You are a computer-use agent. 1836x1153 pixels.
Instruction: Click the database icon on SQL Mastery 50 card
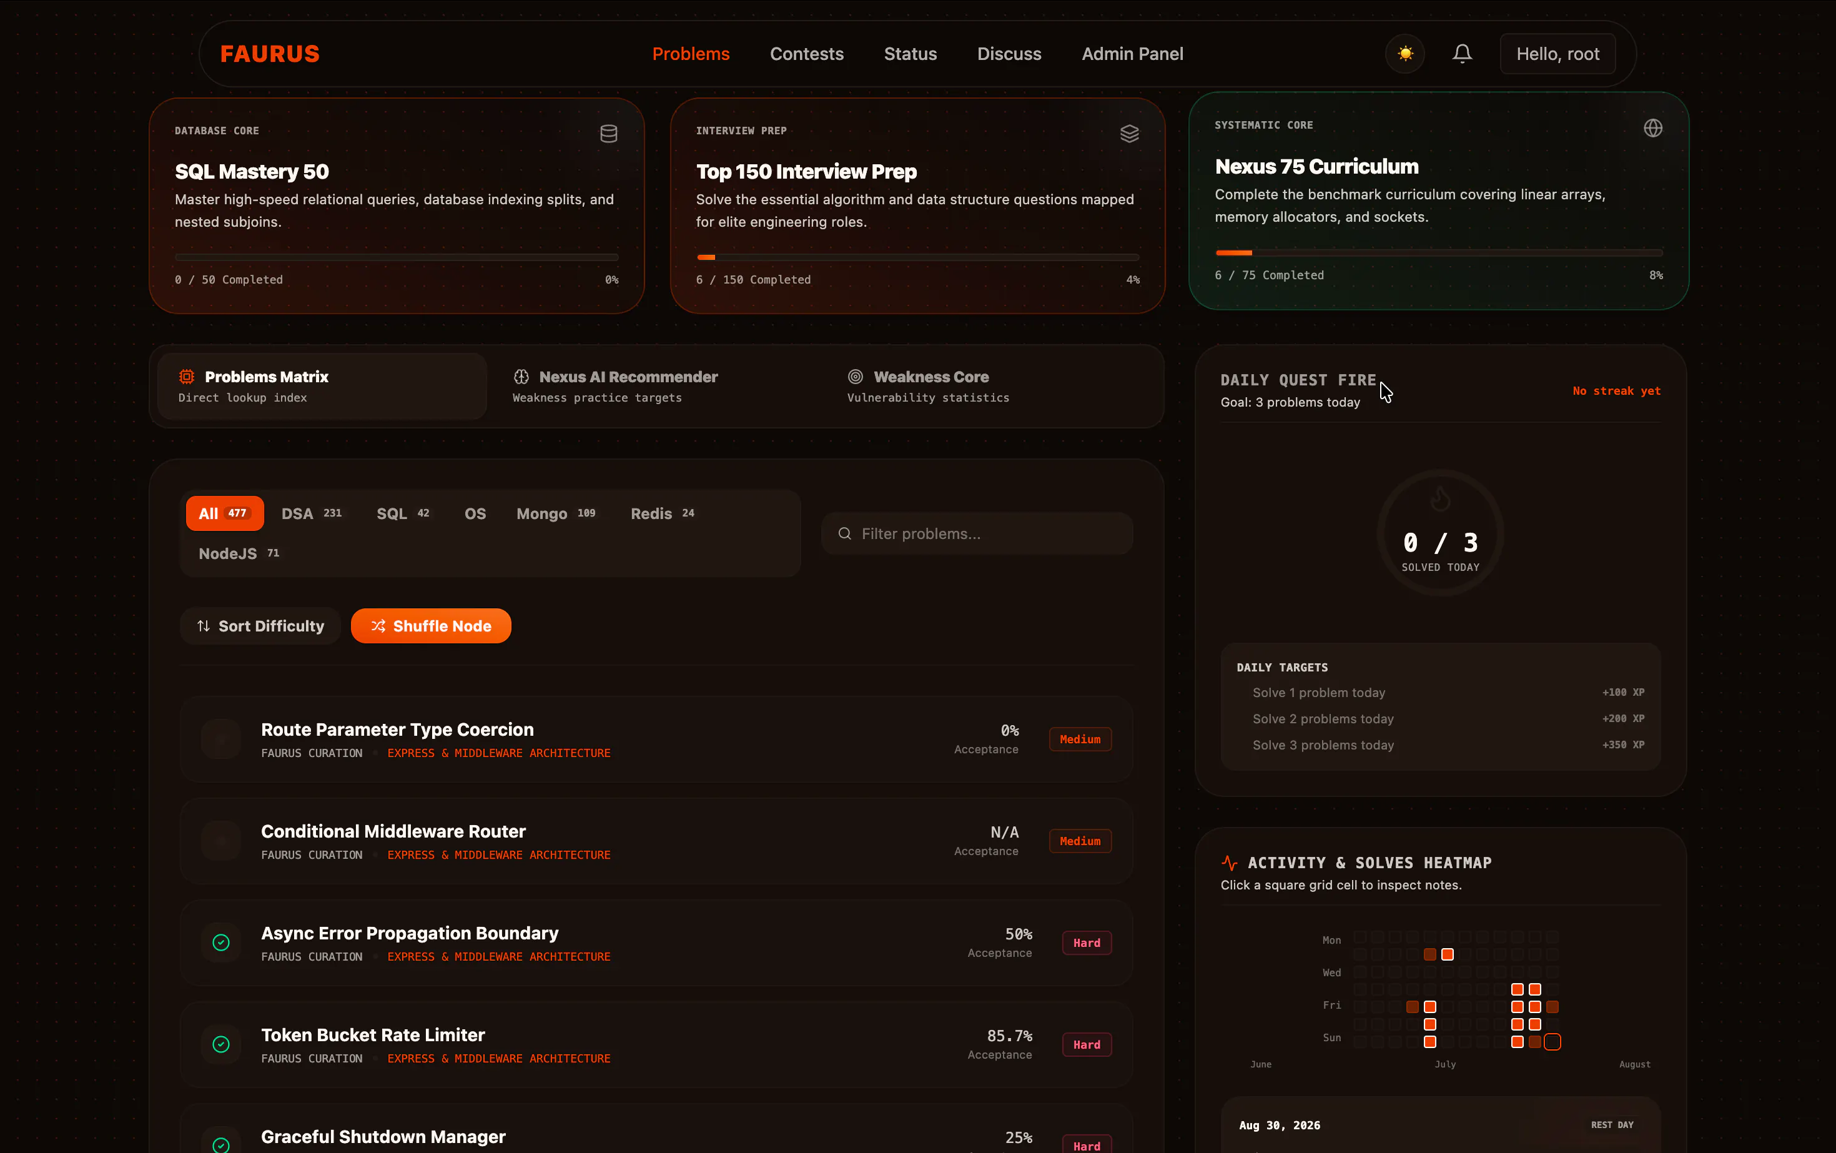[608, 134]
